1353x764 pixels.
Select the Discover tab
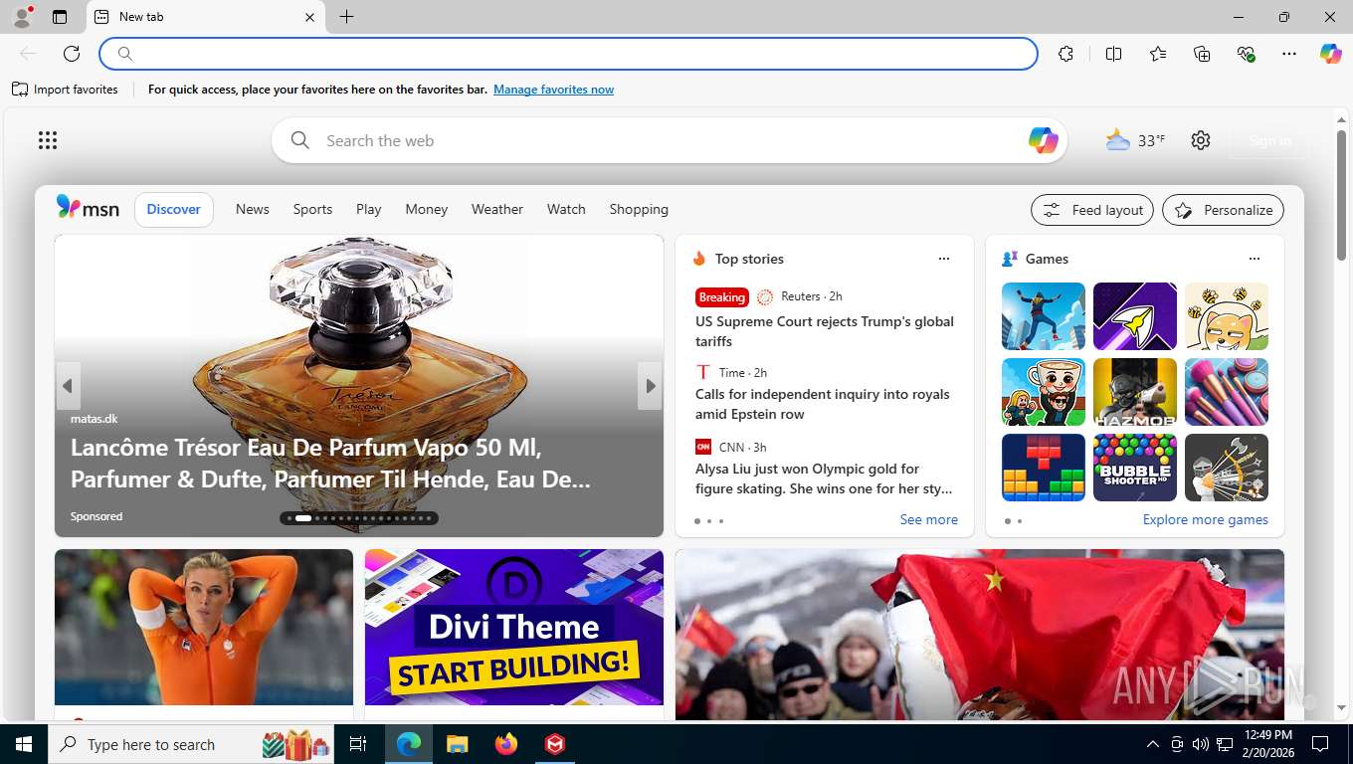click(174, 209)
